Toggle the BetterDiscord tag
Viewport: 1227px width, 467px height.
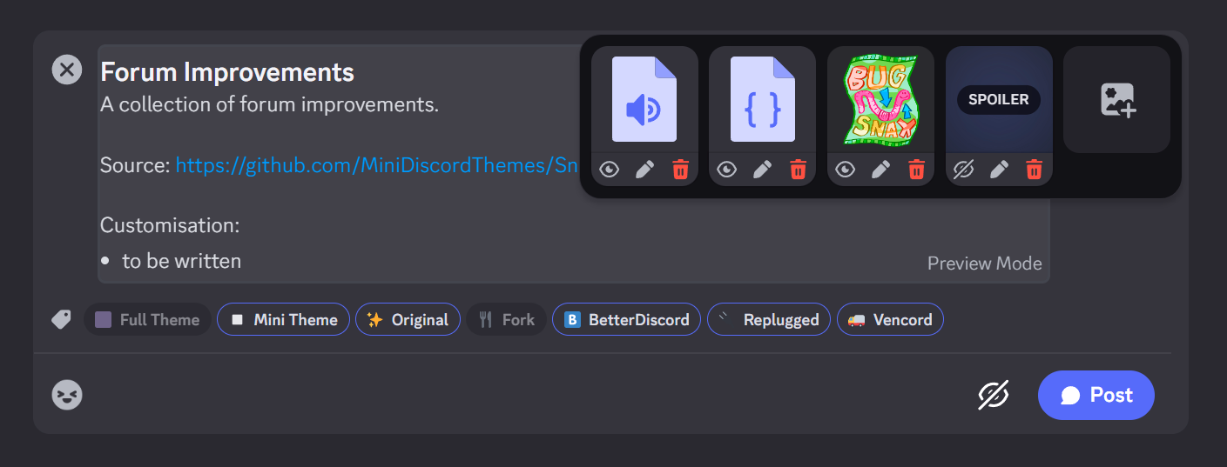(x=626, y=320)
